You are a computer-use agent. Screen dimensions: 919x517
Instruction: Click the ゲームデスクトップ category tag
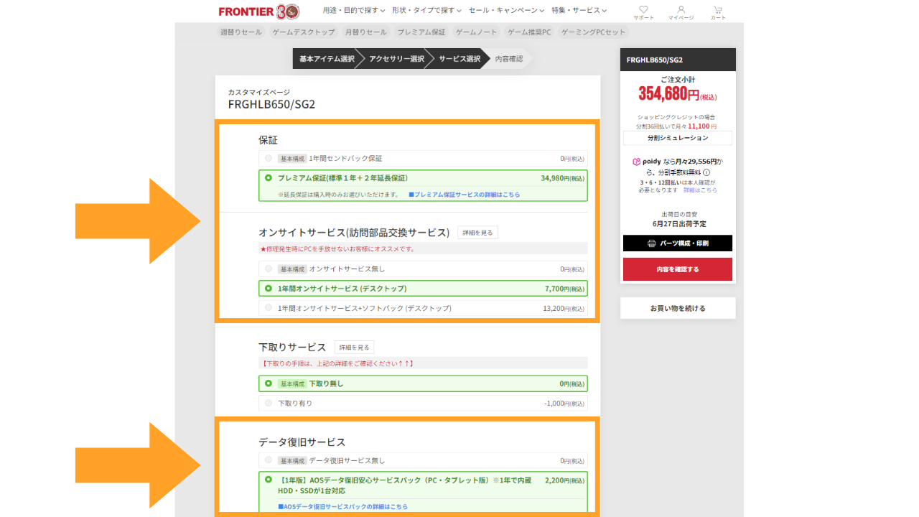tap(304, 32)
